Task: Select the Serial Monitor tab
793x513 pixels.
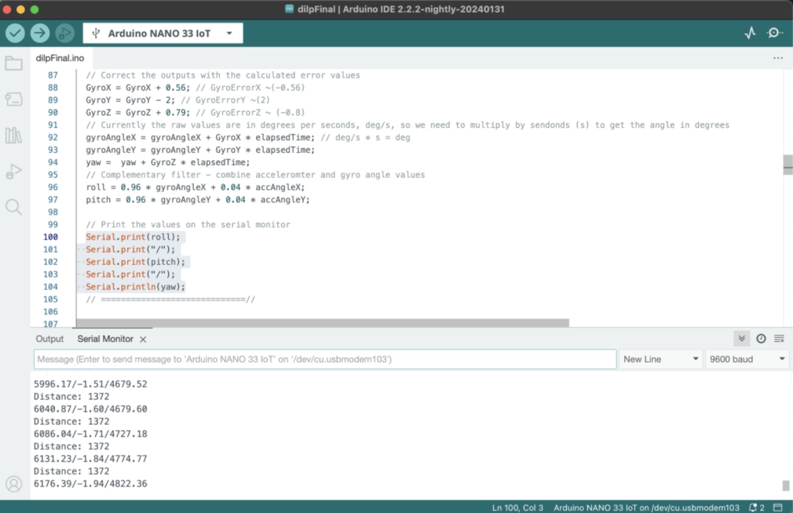Action: (105, 339)
